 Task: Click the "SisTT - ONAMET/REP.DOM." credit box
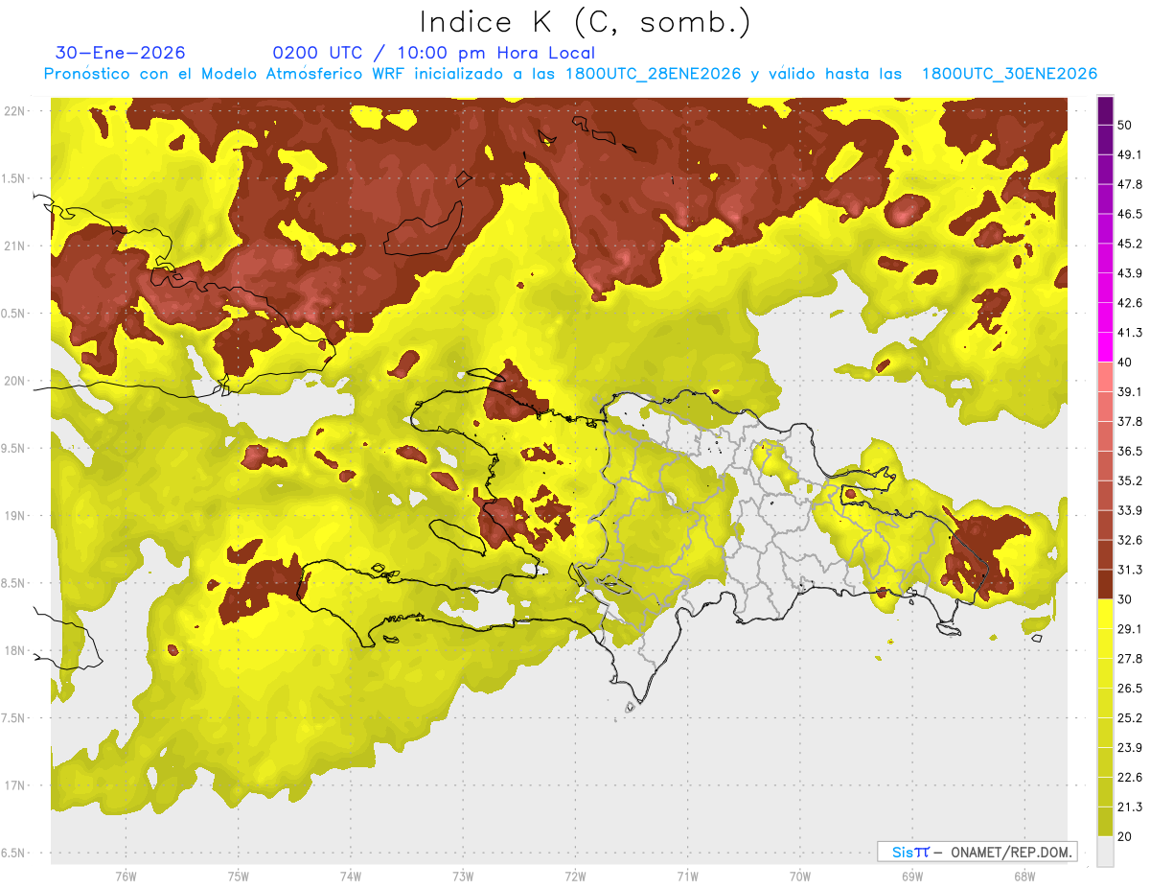[x=977, y=852]
